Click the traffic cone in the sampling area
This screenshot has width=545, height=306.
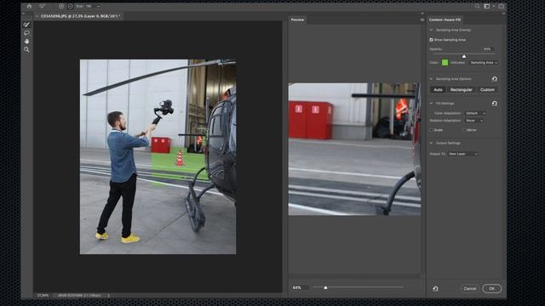180,158
